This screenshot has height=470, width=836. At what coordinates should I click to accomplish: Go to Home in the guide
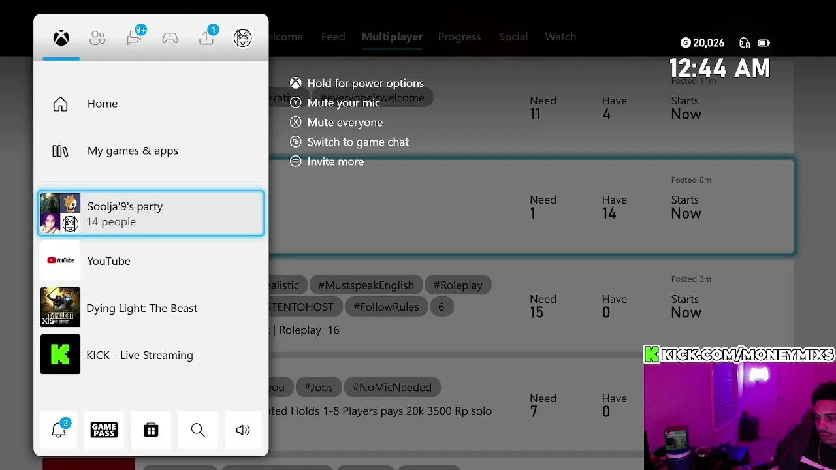coord(152,104)
